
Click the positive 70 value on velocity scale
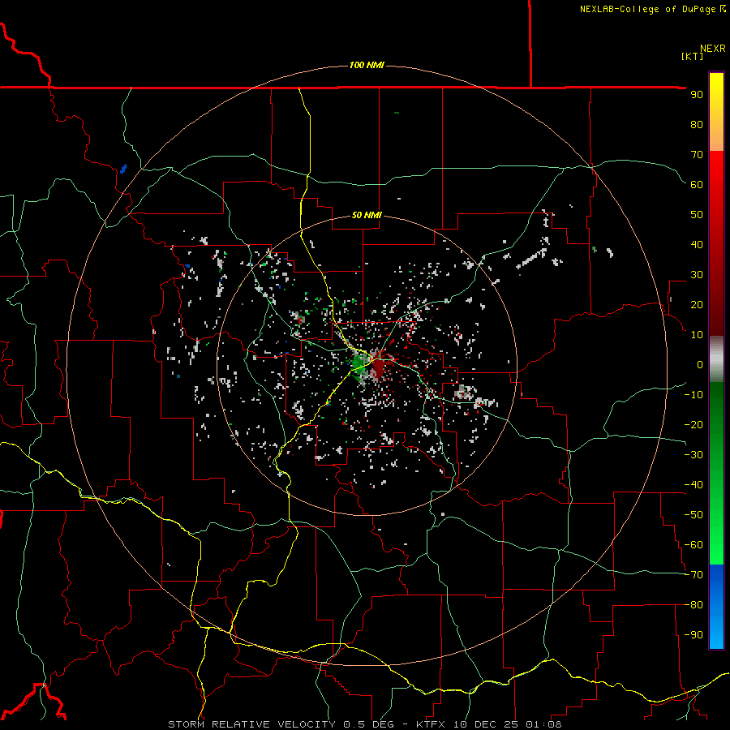(x=697, y=155)
